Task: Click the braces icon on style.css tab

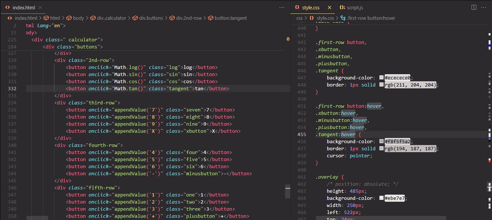Action: 298,8
